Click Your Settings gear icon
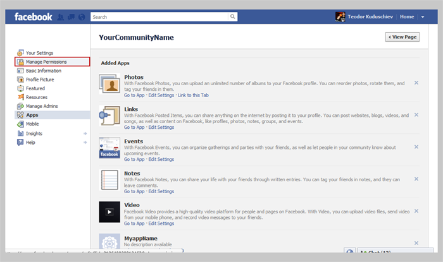This screenshot has width=443, height=262. tap(20, 53)
